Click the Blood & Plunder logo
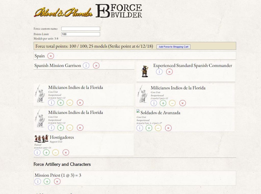 pyautogui.click(x=63, y=12)
